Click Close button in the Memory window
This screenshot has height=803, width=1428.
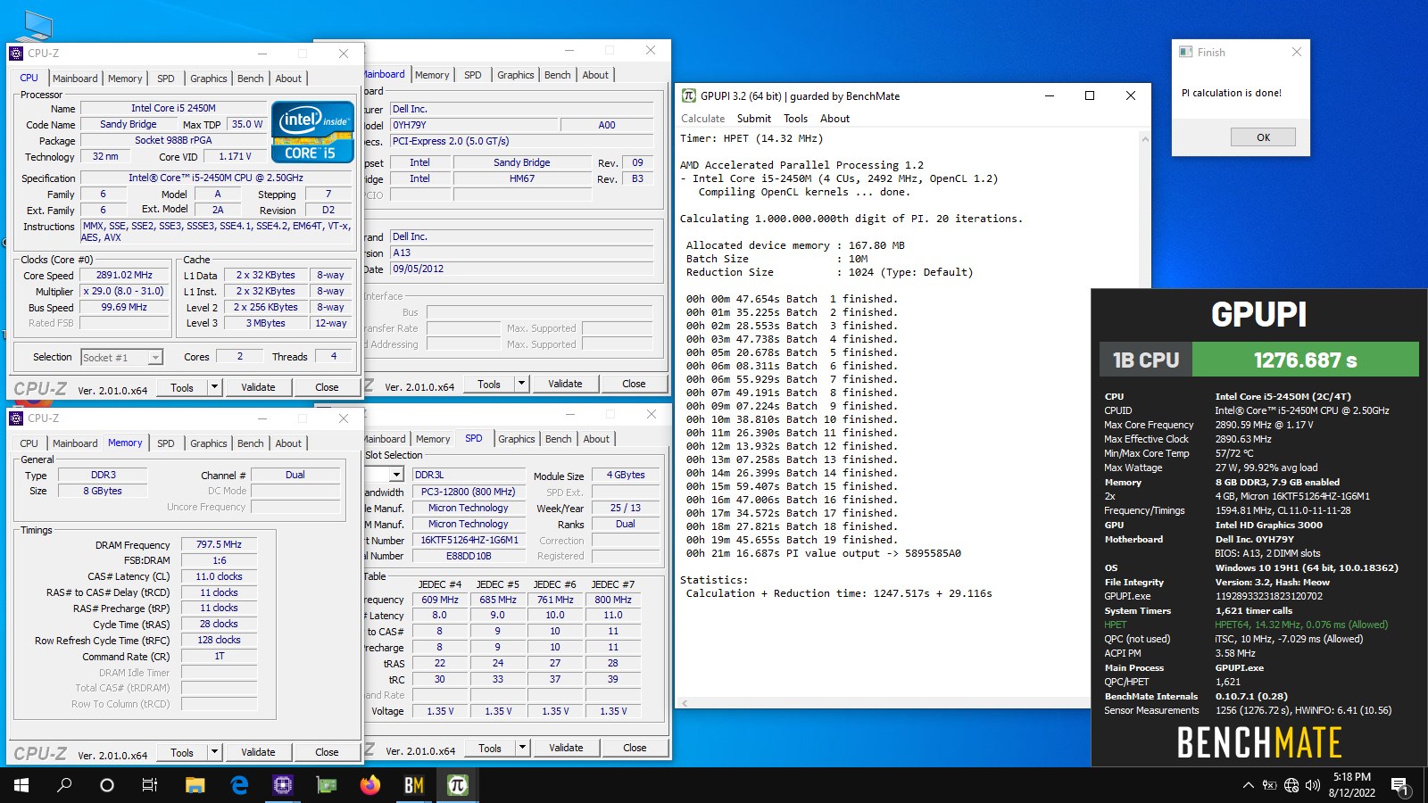pos(327,752)
